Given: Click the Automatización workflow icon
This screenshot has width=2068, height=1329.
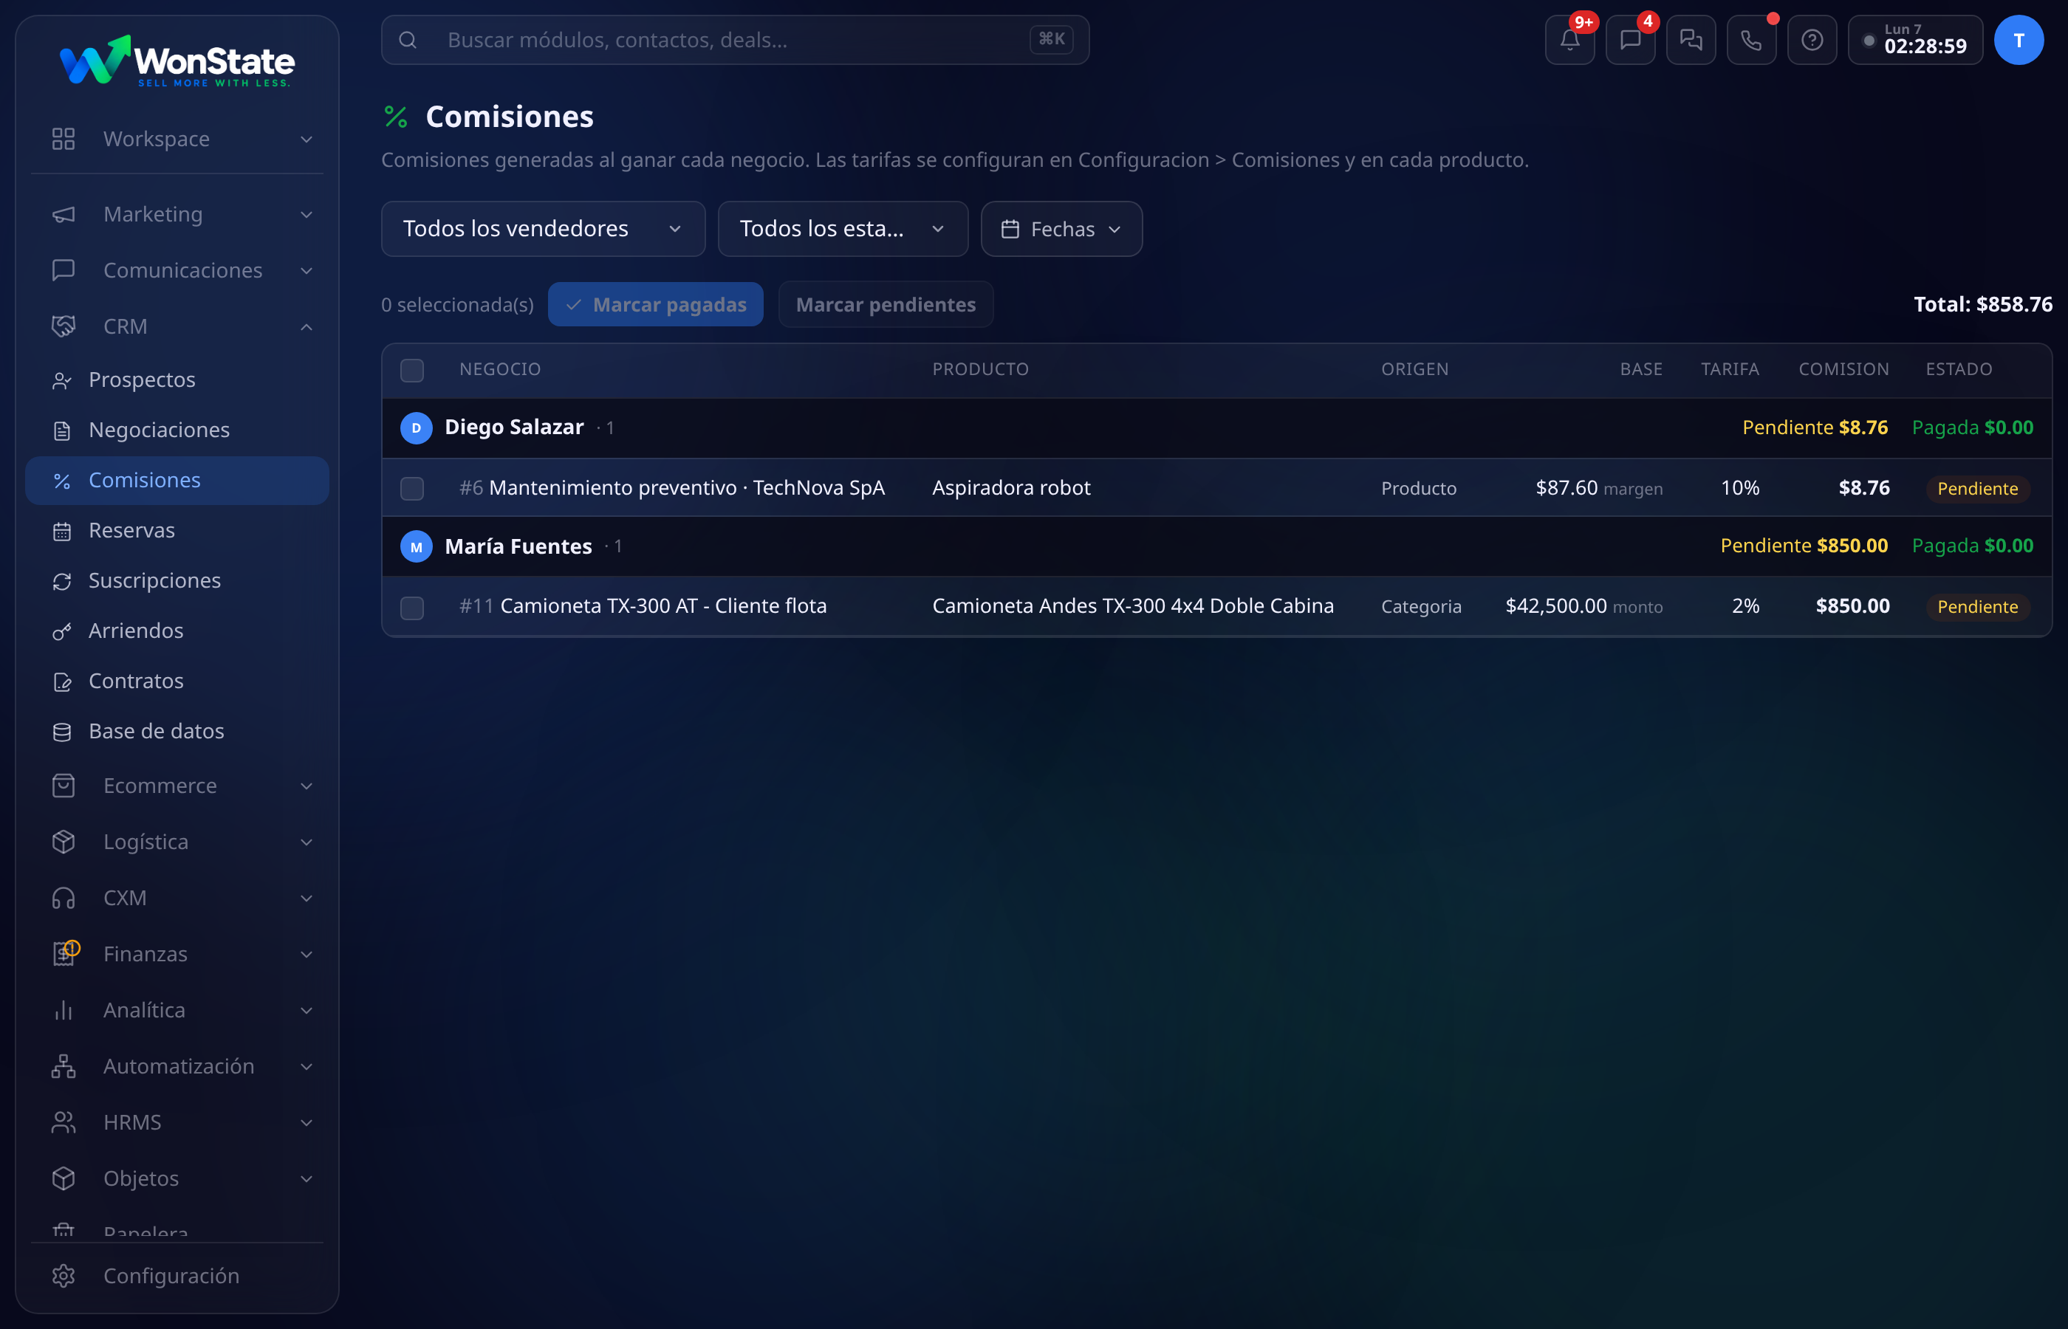Looking at the screenshot, I should tap(64, 1066).
